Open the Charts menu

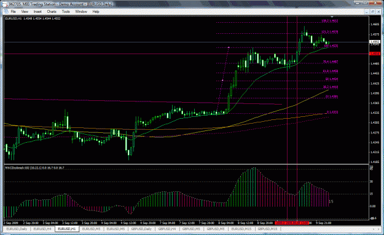coord(52,12)
